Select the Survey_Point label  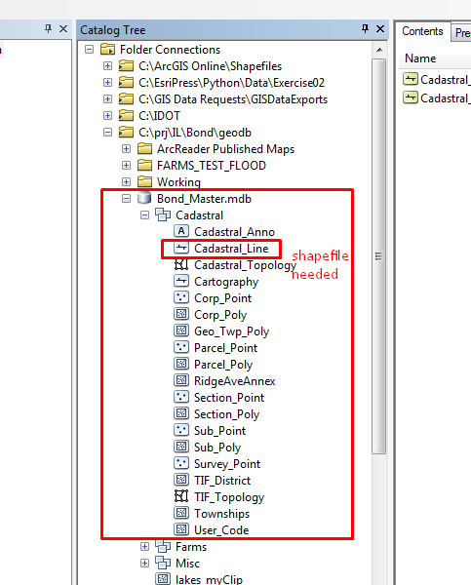pyautogui.click(x=227, y=464)
